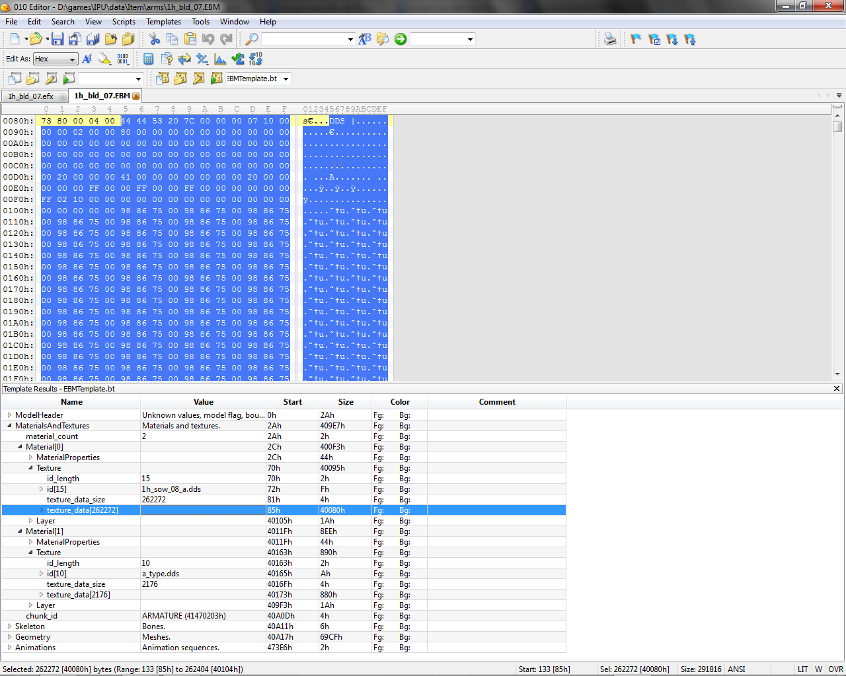
Task: Click the hex editor vertical scrollbar thumb
Action: click(837, 126)
